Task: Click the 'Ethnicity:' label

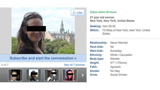Action: [x=96, y=55]
